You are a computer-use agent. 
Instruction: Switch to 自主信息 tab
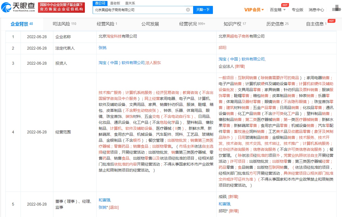coord(316,24)
